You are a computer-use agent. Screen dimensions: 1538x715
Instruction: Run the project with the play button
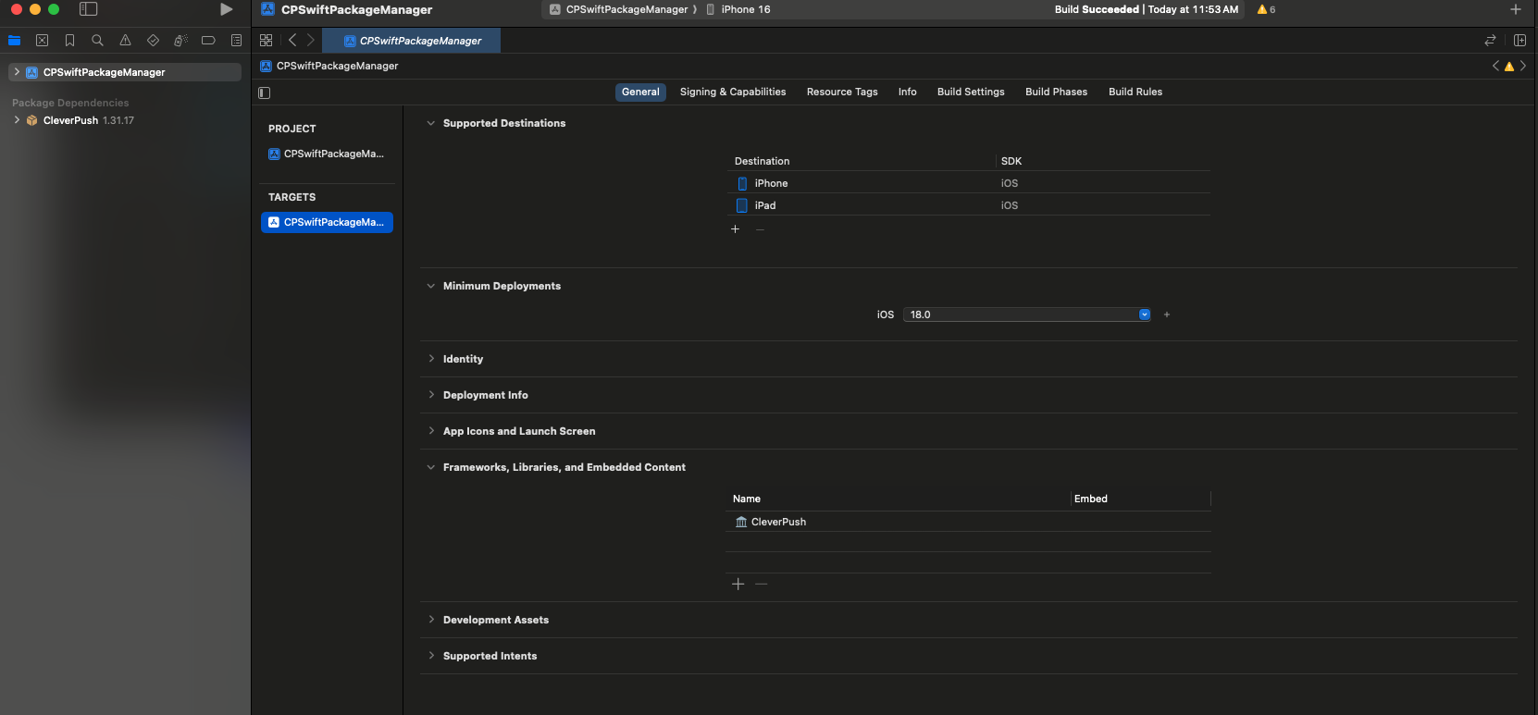point(226,9)
